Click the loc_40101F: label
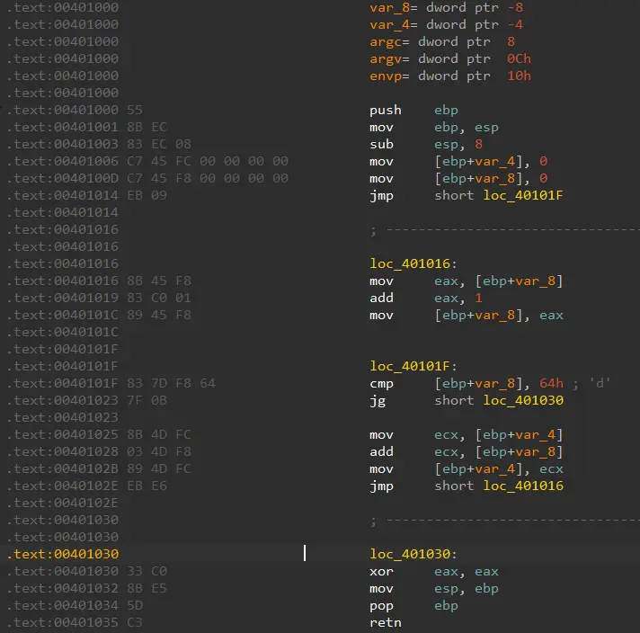Image resolution: width=640 pixels, height=633 pixels. [x=413, y=366]
